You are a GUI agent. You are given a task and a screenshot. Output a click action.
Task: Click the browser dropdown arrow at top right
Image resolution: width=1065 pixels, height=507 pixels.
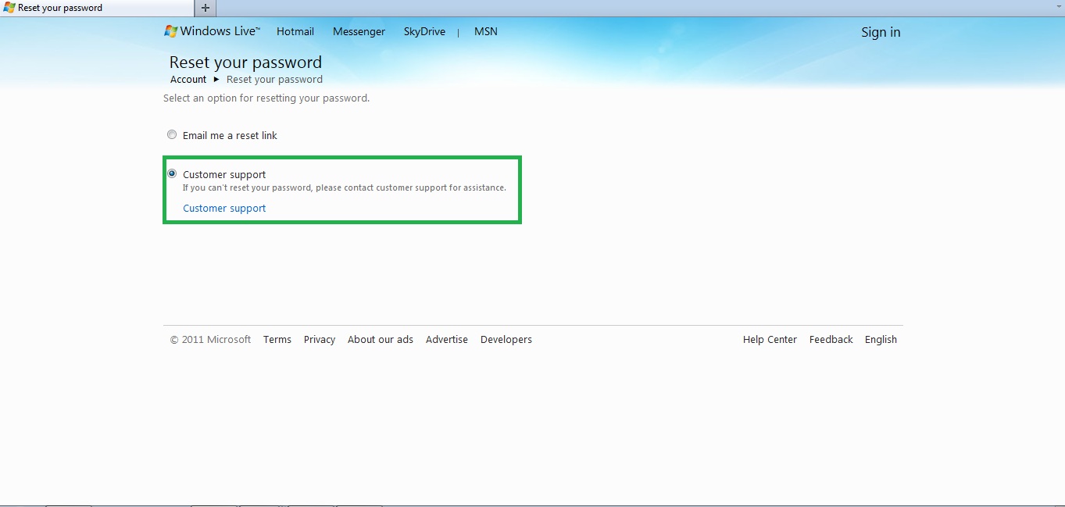pos(1059,5)
